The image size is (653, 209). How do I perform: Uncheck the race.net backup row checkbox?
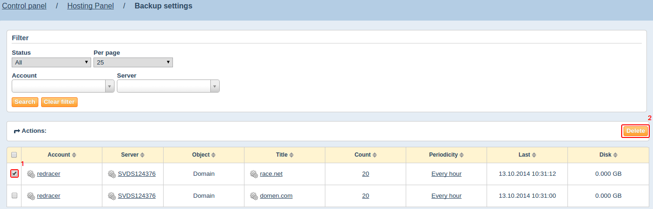pos(14,174)
